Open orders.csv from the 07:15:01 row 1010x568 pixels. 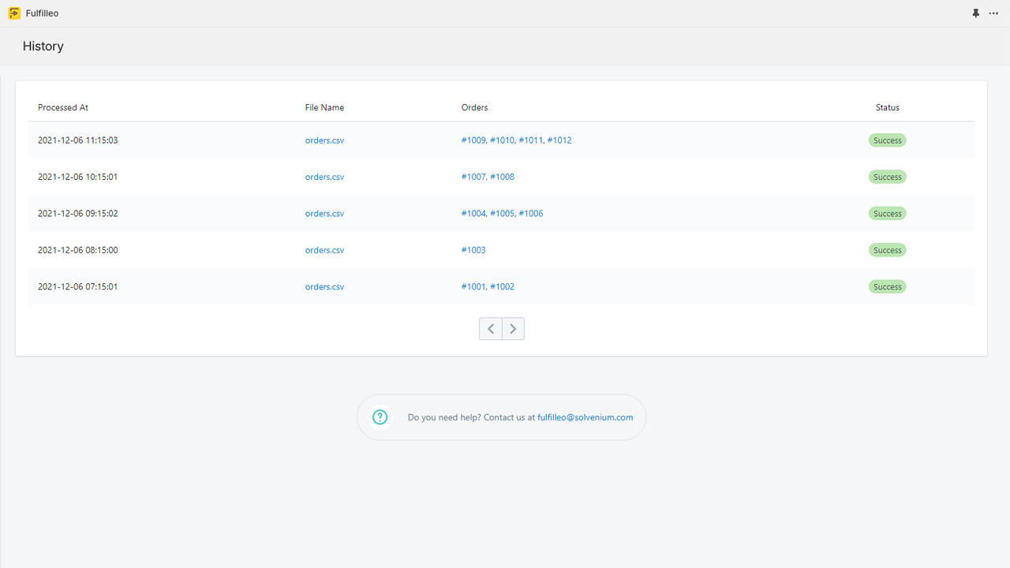[324, 286]
